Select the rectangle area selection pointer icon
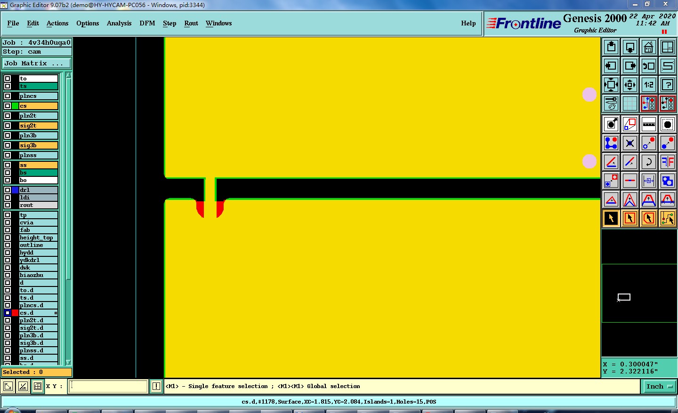The height and width of the screenshot is (413, 678). point(630,218)
